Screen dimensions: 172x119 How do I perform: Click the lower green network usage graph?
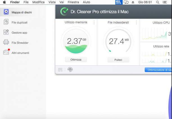[x=154, y=61]
